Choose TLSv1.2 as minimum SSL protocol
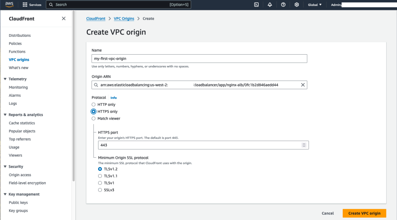 click(100, 169)
